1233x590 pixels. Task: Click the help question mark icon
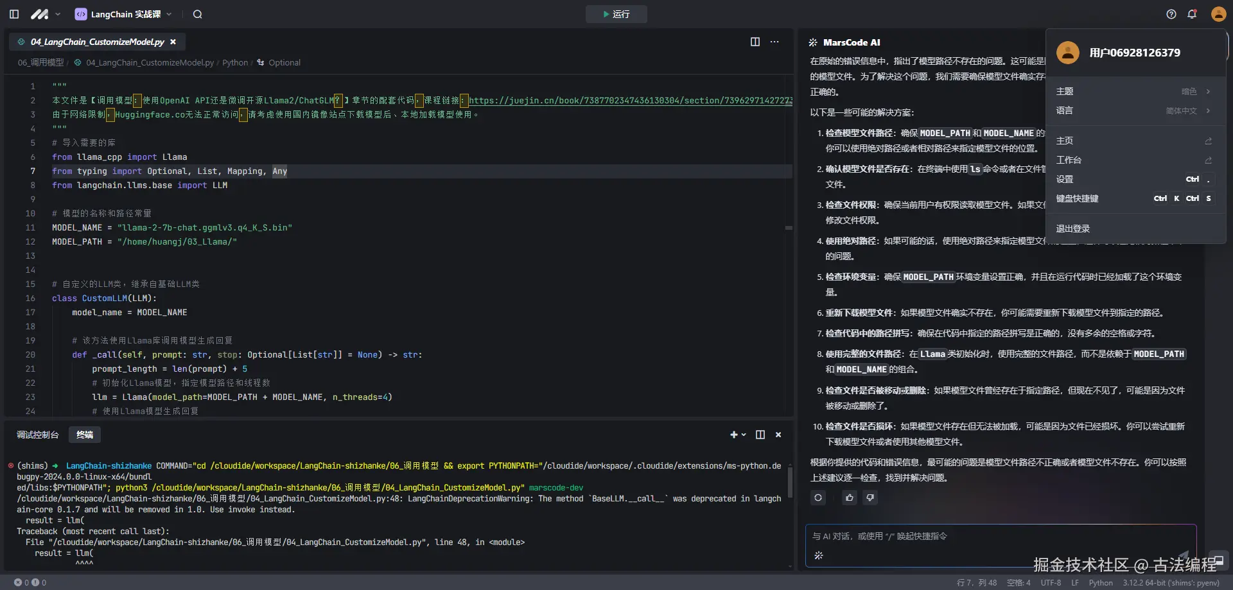[1171, 14]
